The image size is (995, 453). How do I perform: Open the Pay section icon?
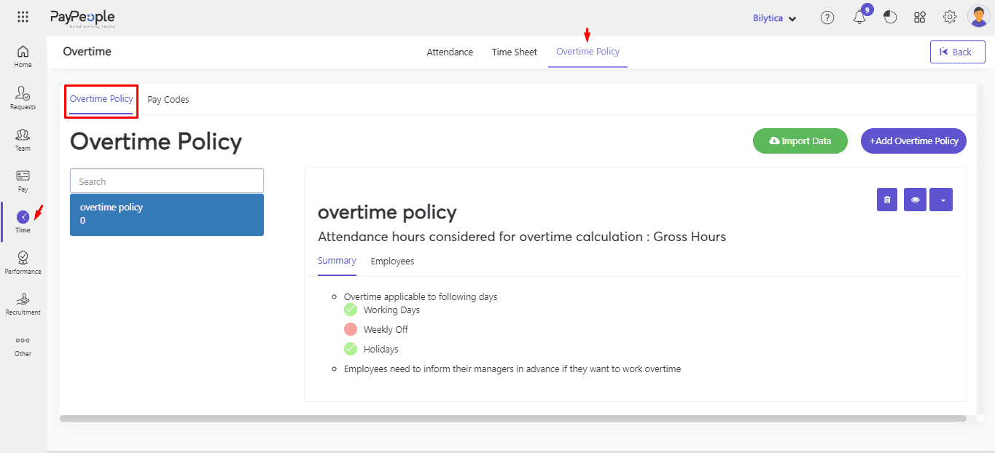23,180
